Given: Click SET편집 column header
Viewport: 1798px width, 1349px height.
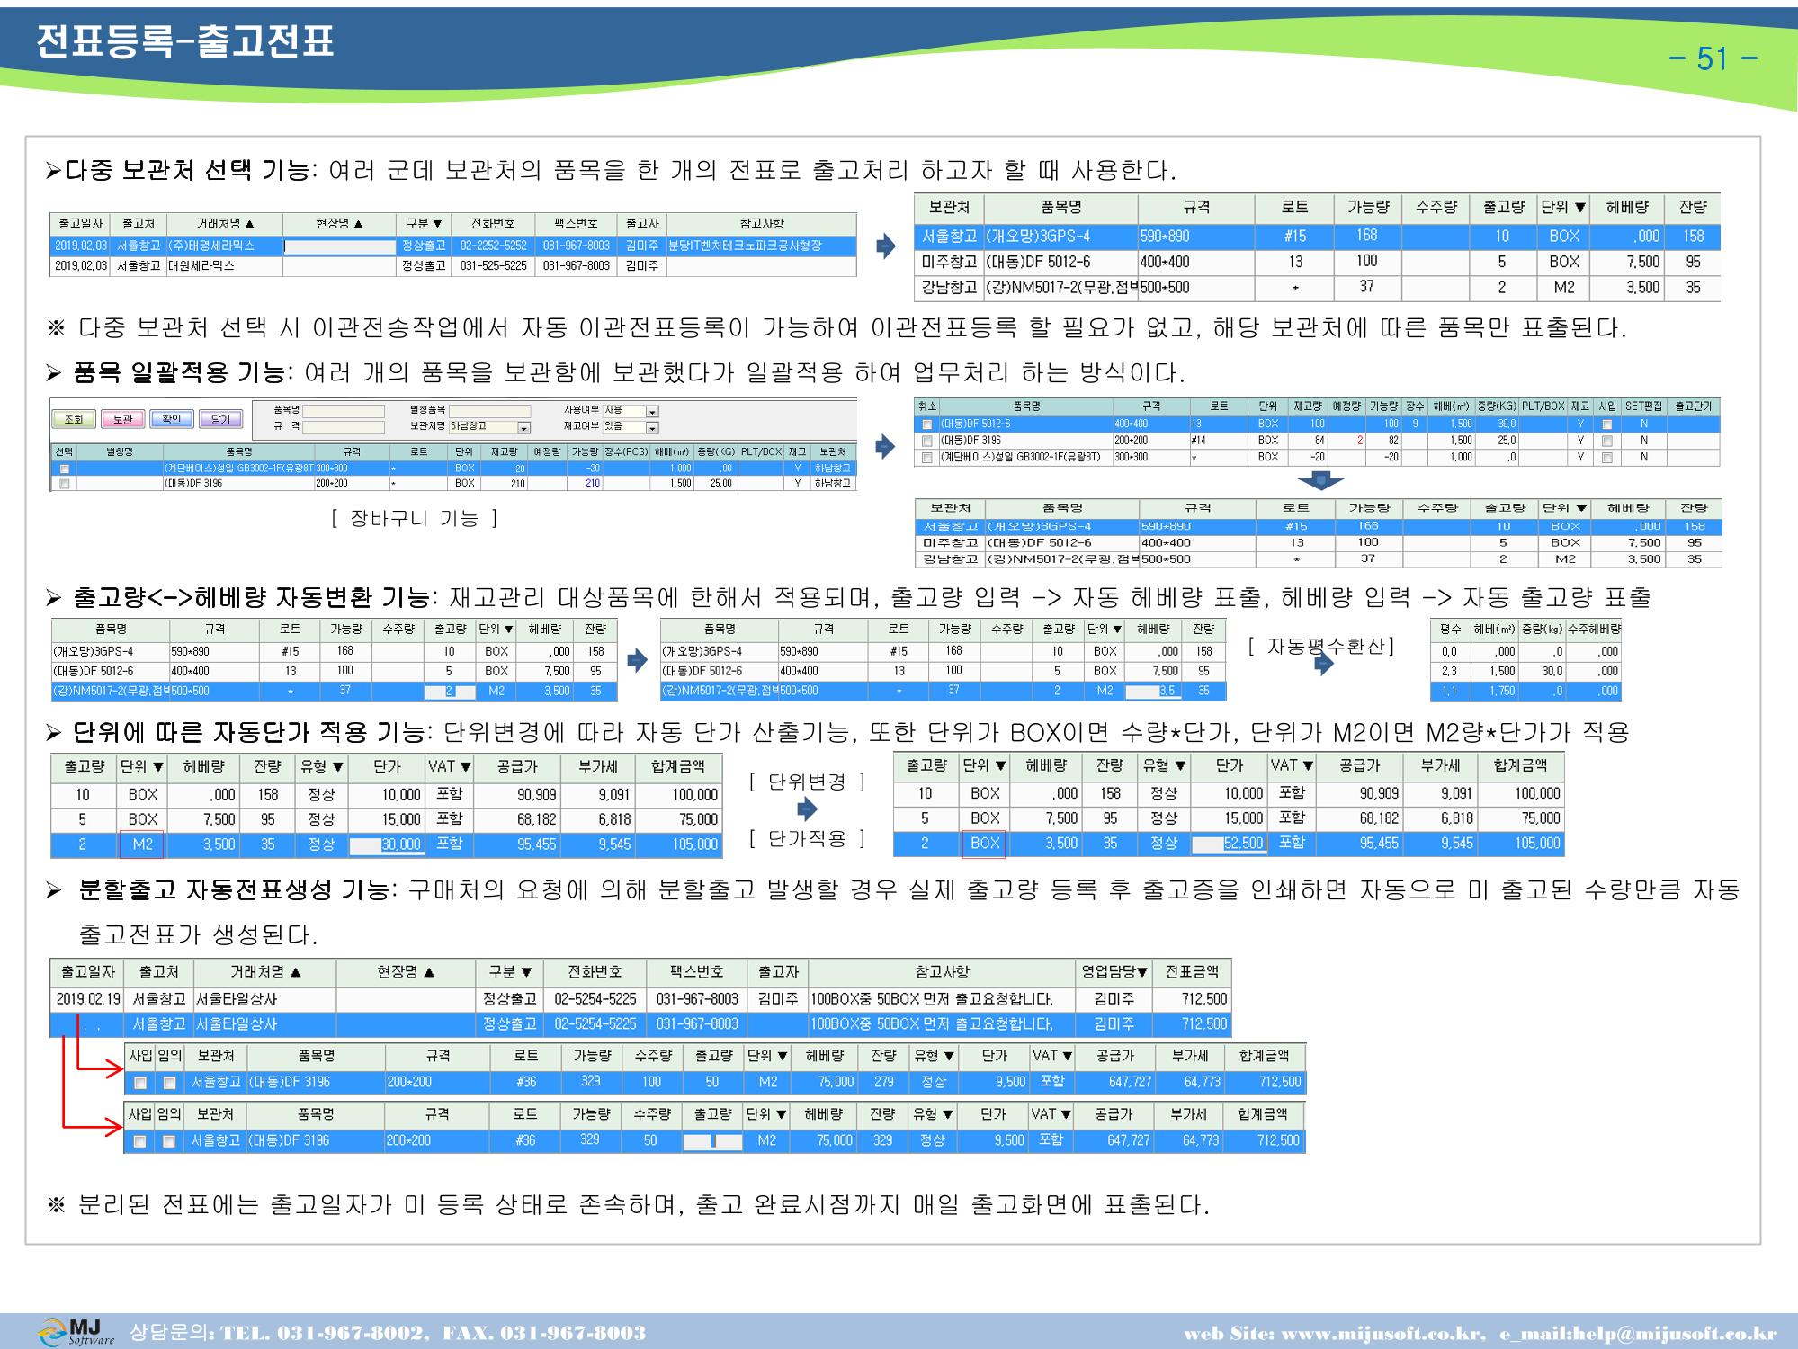Looking at the screenshot, I should 1643,406.
